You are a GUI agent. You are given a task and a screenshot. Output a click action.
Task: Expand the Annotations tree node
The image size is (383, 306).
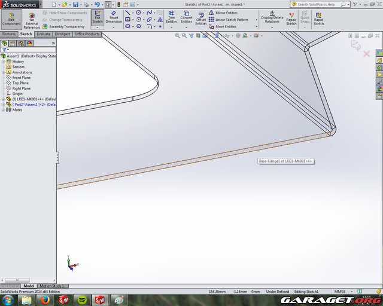[3, 72]
